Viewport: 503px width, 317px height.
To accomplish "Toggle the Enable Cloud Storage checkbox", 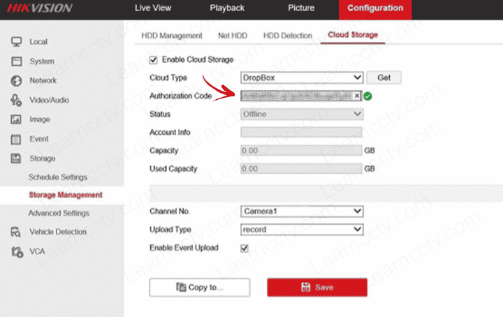I will pos(154,60).
